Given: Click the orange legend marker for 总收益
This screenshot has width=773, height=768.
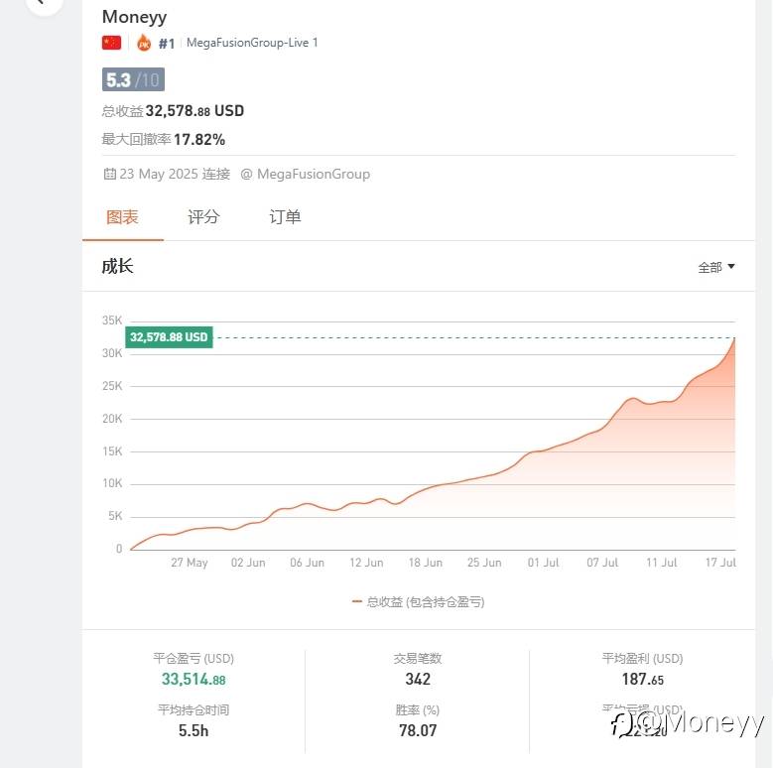Looking at the screenshot, I should 357,602.
